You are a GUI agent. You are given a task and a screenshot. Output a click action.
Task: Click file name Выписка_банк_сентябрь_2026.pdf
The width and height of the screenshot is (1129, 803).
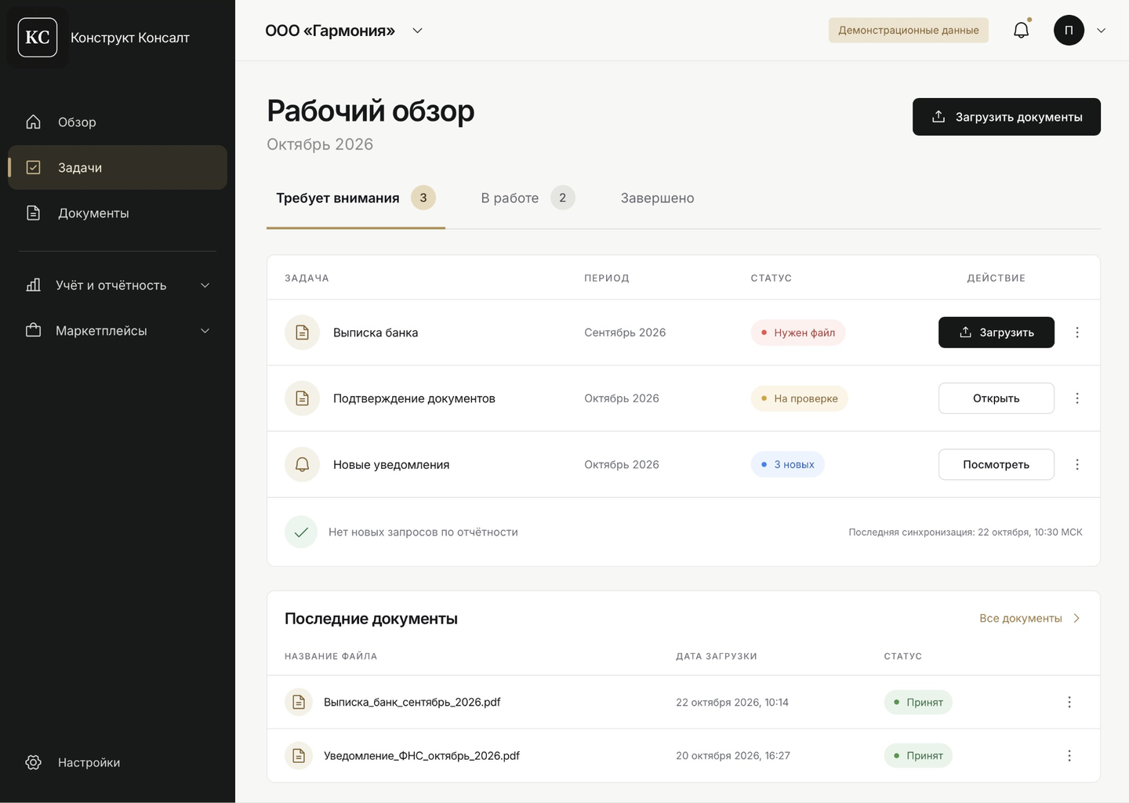pyautogui.click(x=412, y=702)
